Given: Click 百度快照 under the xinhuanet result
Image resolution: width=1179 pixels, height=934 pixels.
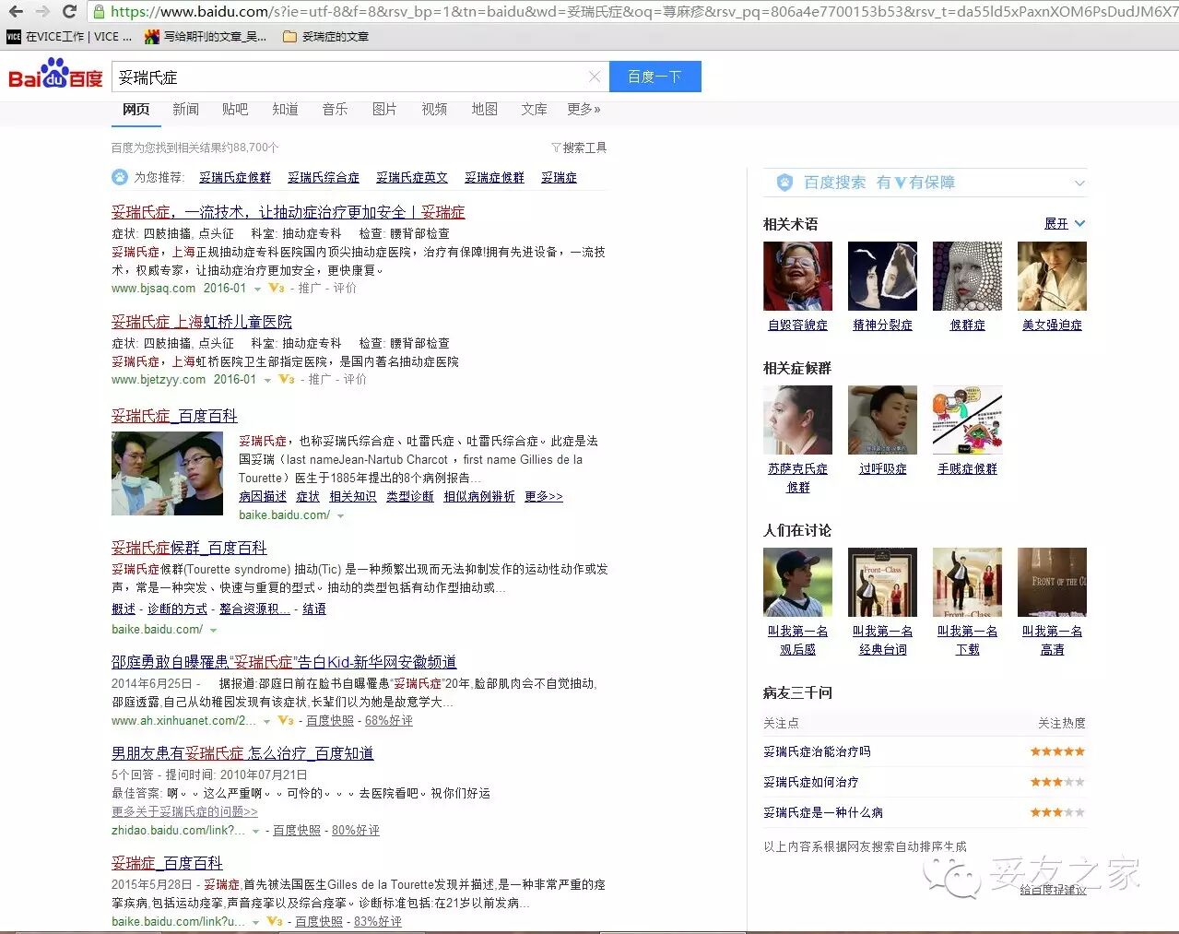Looking at the screenshot, I should coord(330,721).
